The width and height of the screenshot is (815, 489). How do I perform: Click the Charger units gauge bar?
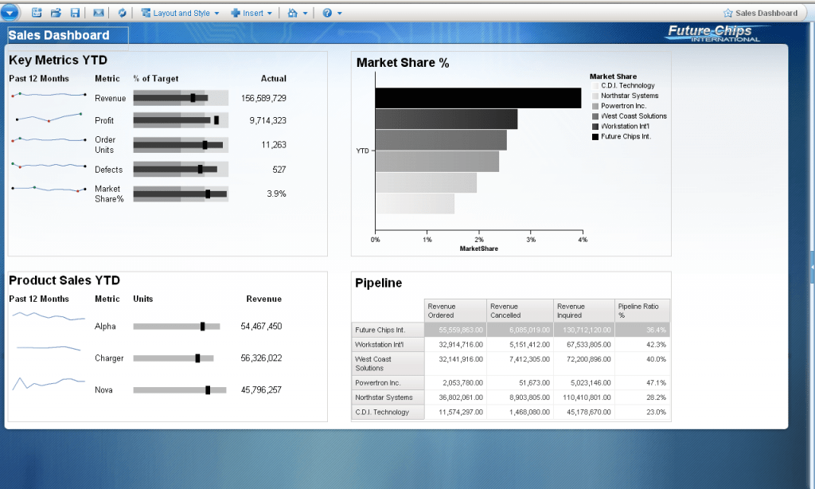[173, 358]
